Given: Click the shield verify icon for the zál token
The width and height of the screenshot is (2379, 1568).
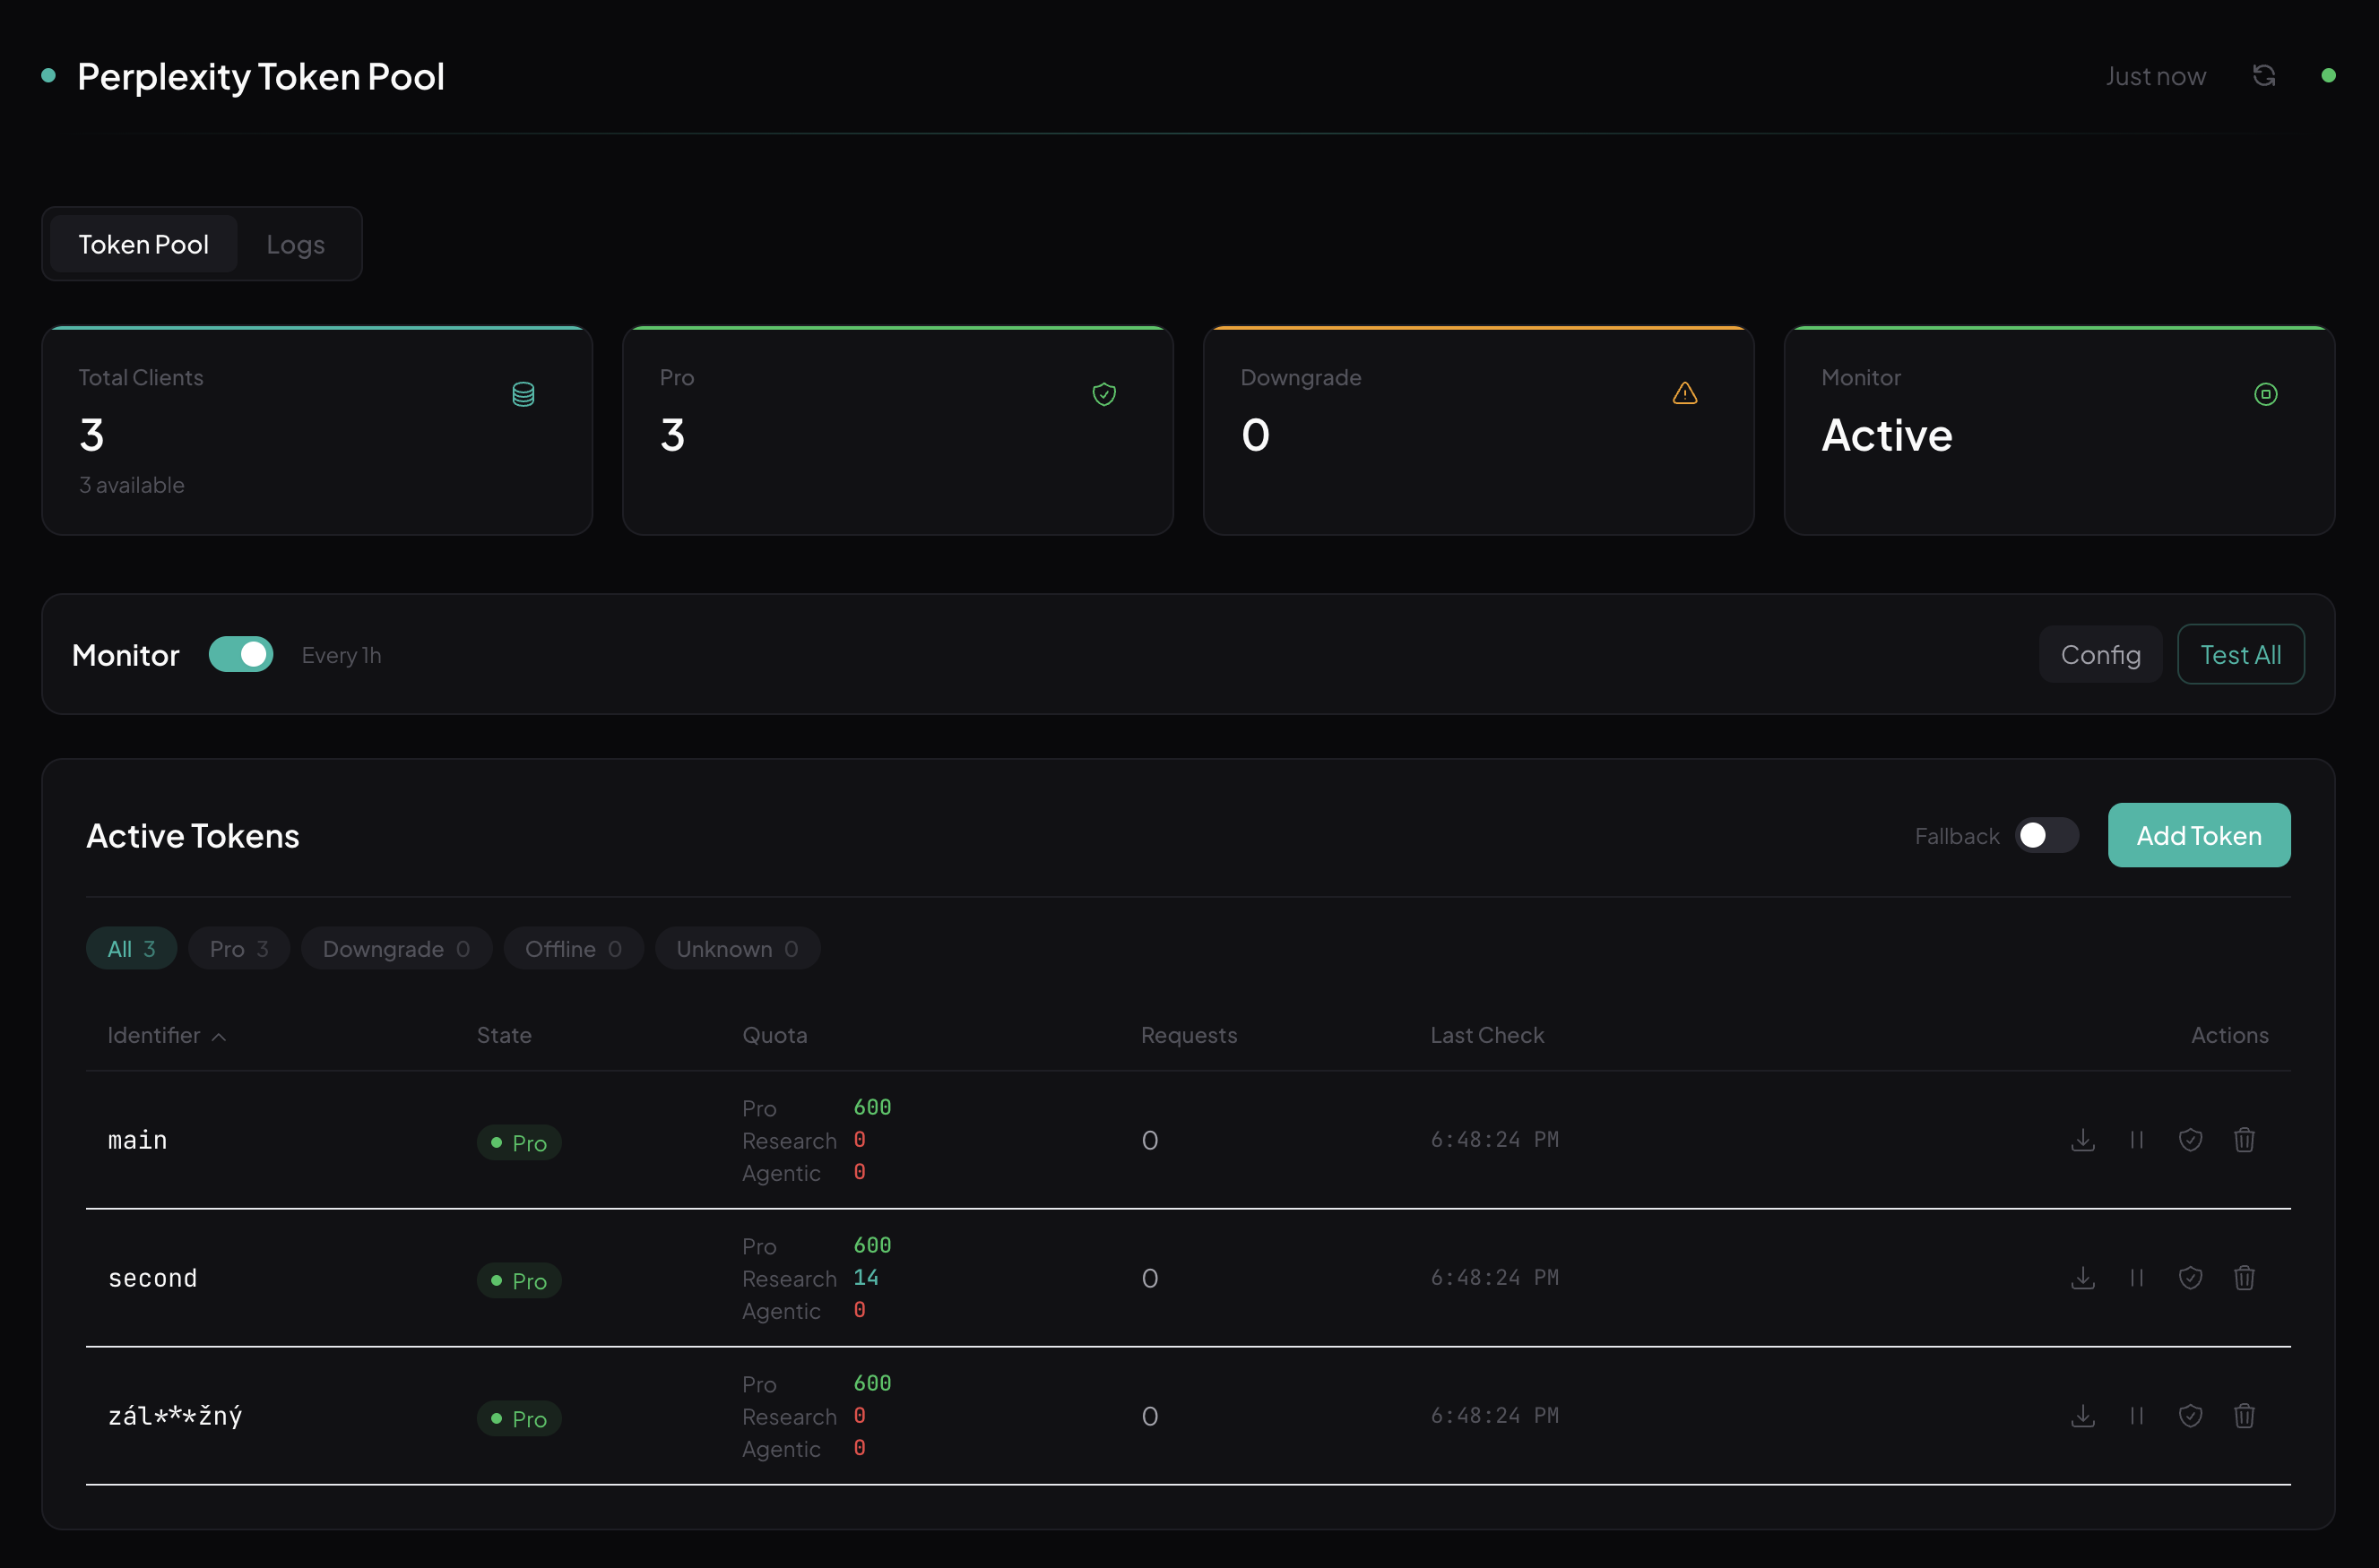Looking at the screenshot, I should pos(2191,1416).
